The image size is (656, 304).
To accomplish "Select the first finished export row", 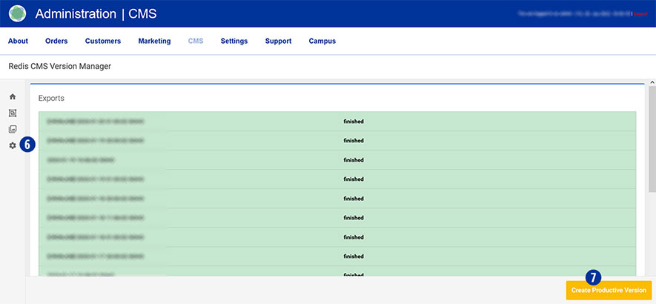I will point(337,122).
